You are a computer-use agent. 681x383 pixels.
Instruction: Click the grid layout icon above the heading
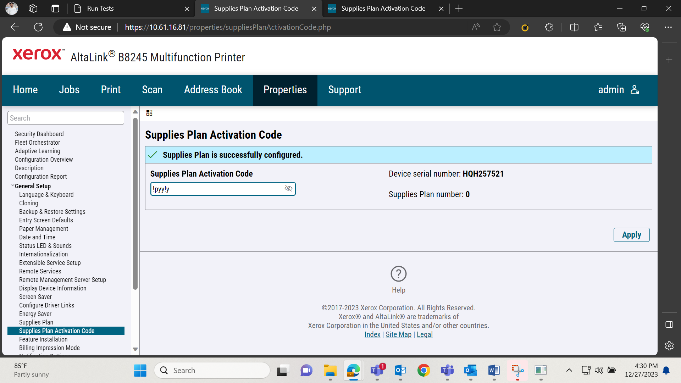tap(149, 113)
